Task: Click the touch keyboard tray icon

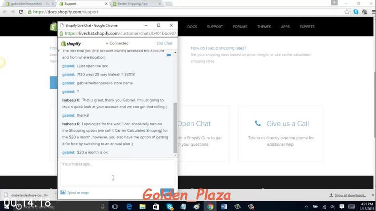Action: tap(352, 207)
